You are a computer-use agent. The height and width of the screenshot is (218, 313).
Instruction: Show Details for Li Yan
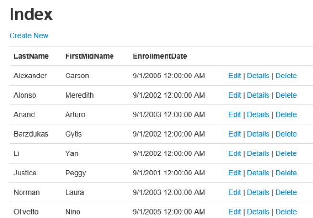pyautogui.click(x=258, y=153)
